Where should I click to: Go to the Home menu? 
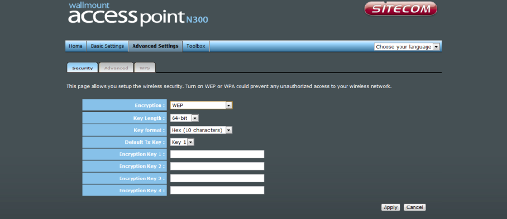(x=76, y=46)
